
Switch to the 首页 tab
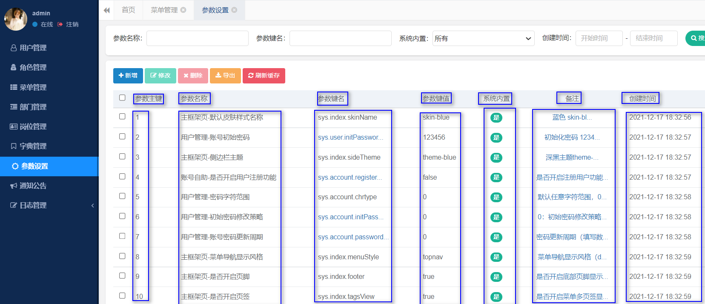pos(129,10)
